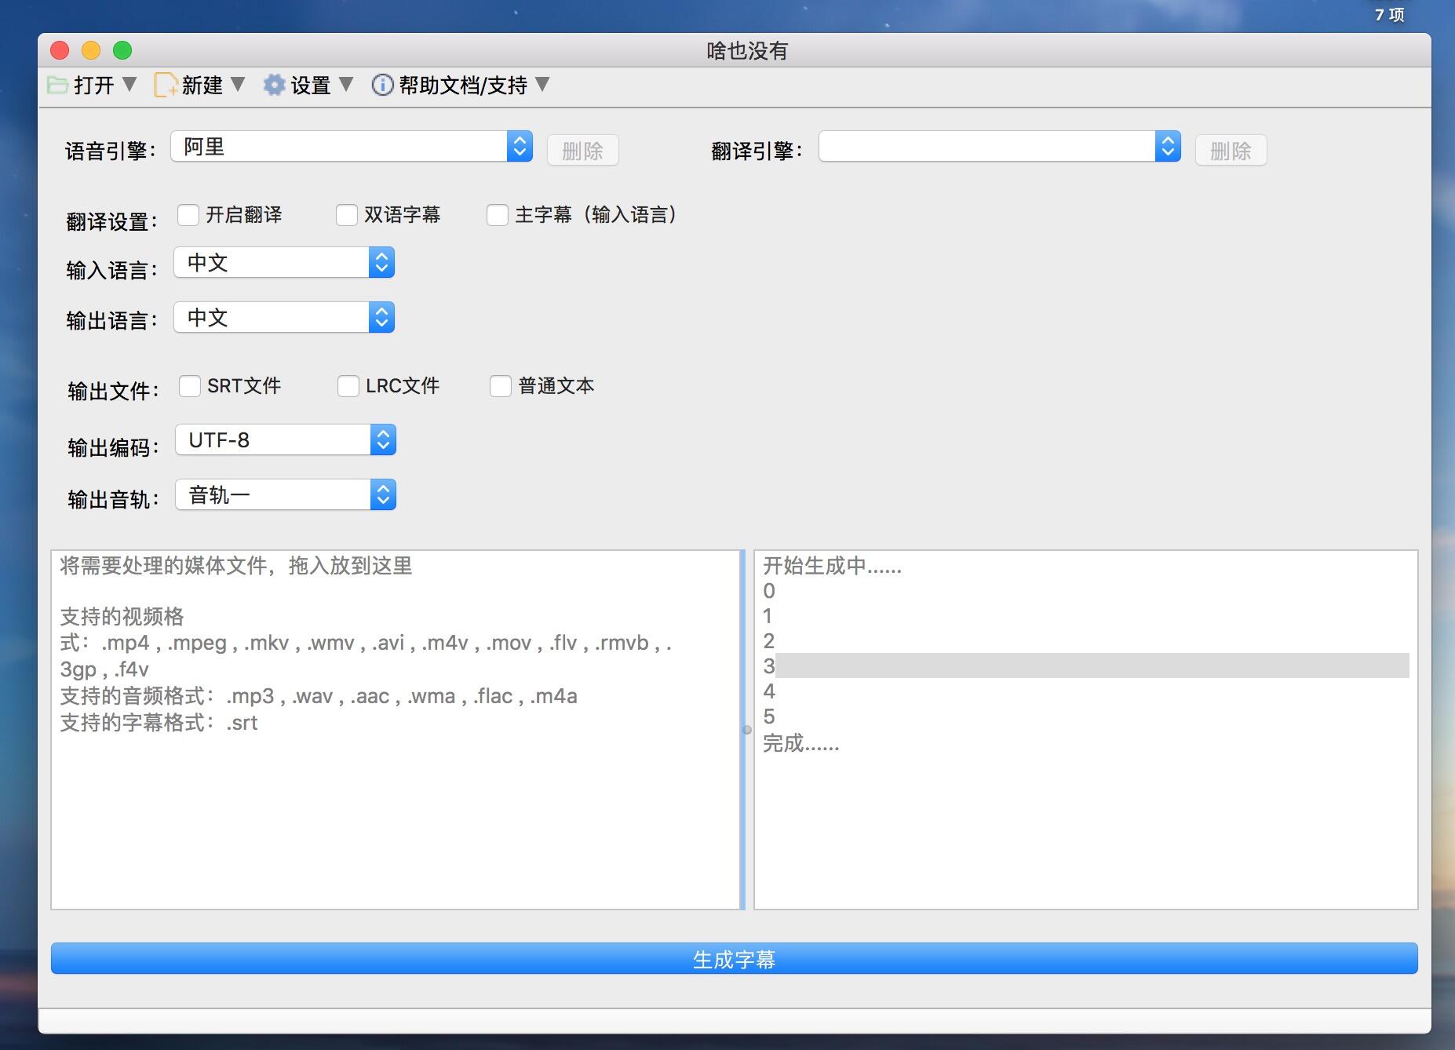
Task: Tick the 双语字幕 checkbox
Action: (347, 215)
